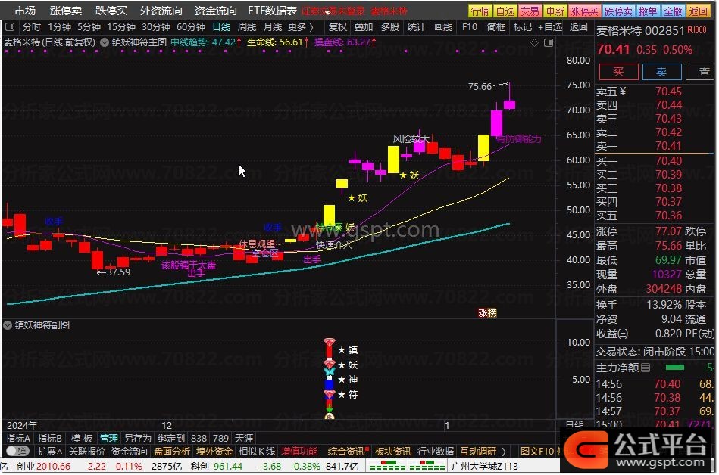Click 多股 multi-stock view
Viewport: 719px width, 475px height.
tap(390, 27)
